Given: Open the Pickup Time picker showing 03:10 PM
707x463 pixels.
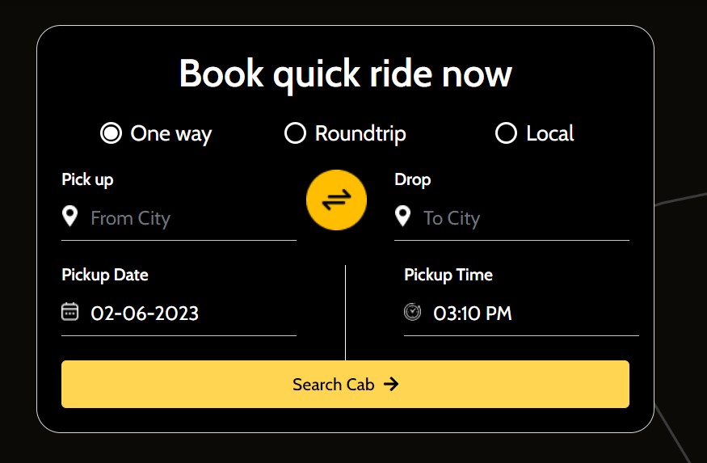Looking at the screenshot, I should [521, 314].
